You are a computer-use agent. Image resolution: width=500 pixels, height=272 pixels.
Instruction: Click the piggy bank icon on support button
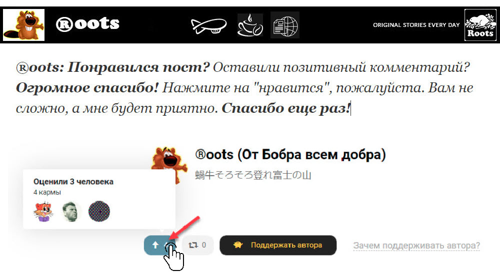pos(238,245)
